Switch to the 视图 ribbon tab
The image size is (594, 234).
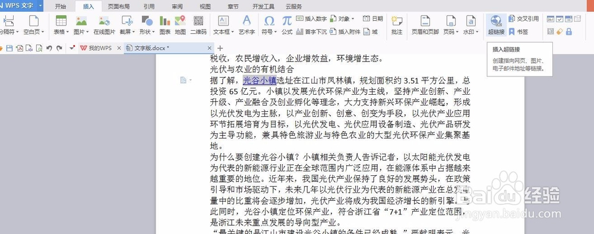[x=205, y=7]
